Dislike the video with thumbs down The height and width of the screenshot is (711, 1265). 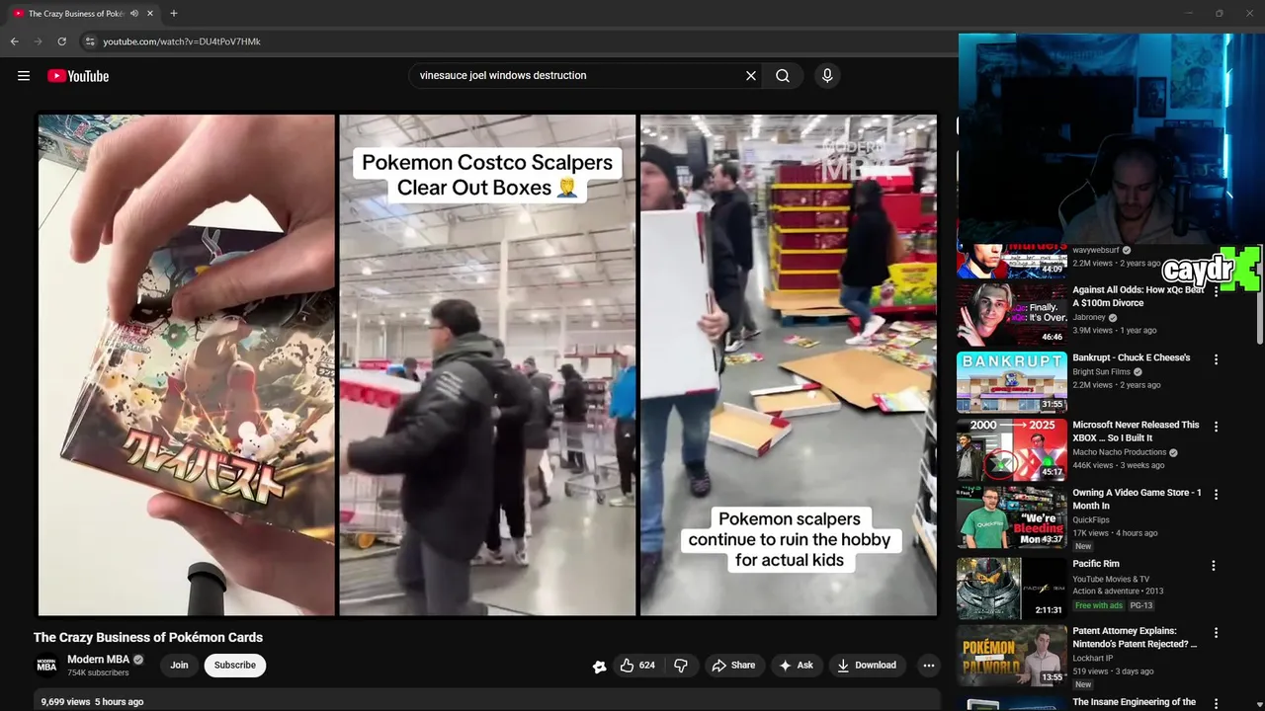pos(681,666)
